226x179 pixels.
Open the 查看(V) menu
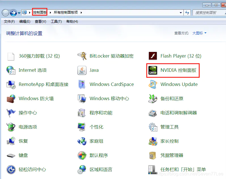[x=40, y=22]
